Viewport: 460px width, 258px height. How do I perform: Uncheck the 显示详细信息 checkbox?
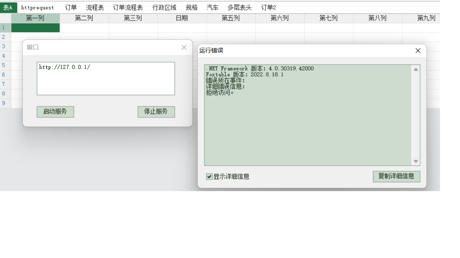pos(209,177)
